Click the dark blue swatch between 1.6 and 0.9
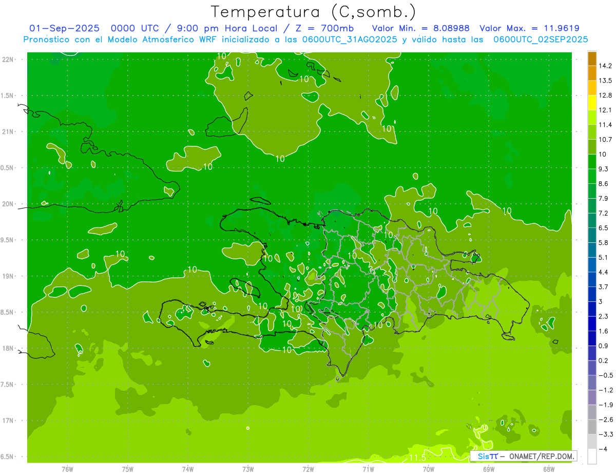Viewport: 616px width, 476px height. point(592,338)
